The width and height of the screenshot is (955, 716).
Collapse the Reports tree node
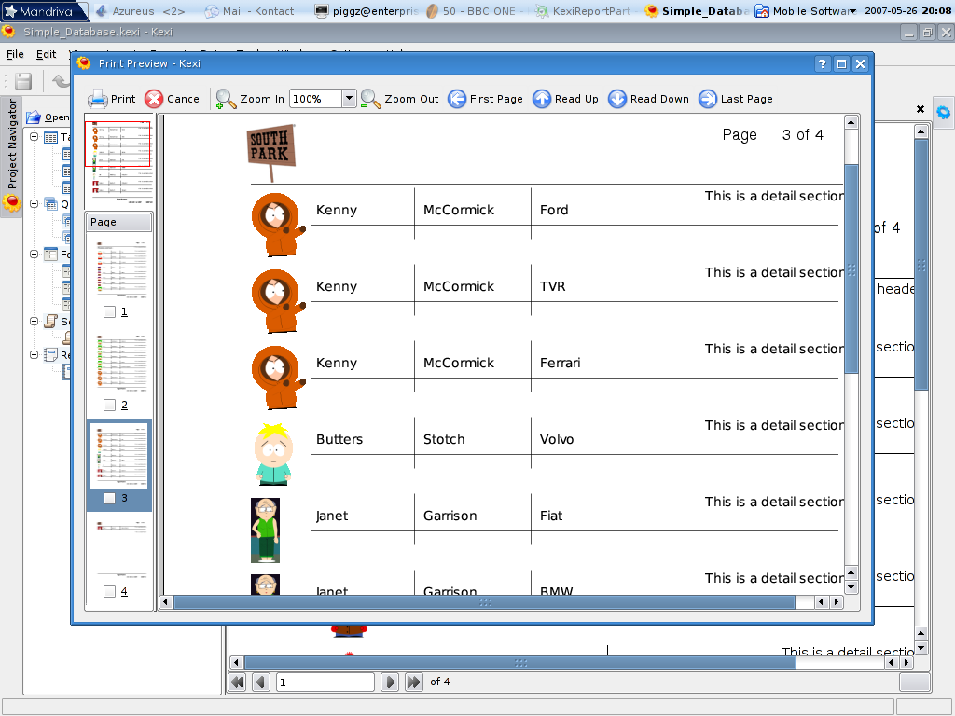tap(35, 355)
